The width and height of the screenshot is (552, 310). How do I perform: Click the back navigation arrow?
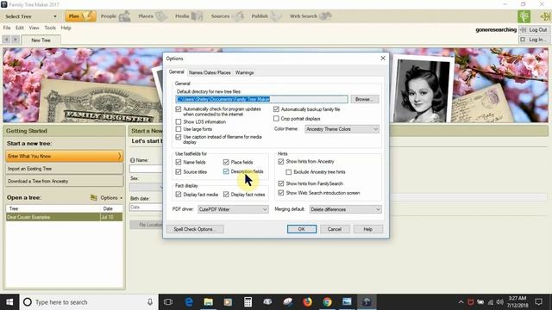coord(6,40)
